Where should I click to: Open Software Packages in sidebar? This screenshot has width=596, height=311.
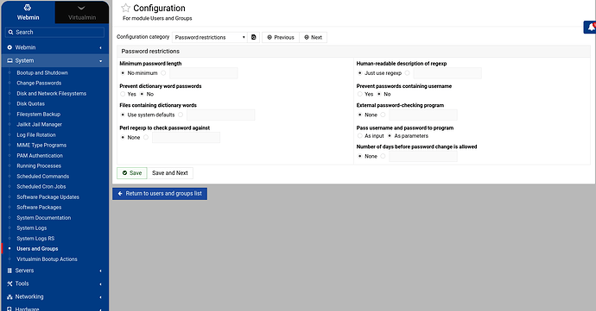(x=39, y=207)
